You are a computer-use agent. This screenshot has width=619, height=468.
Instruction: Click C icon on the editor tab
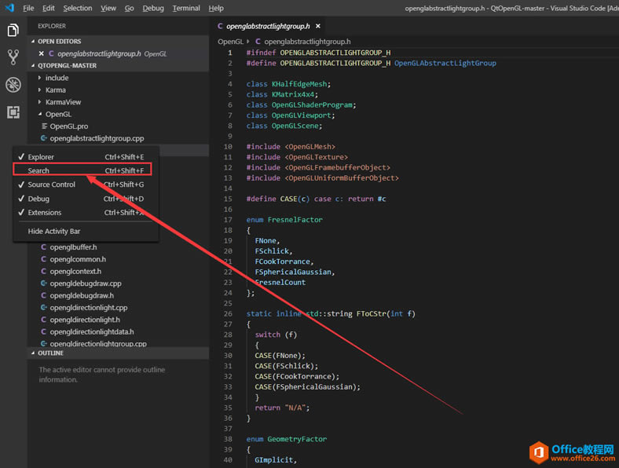(x=220, y=26)
